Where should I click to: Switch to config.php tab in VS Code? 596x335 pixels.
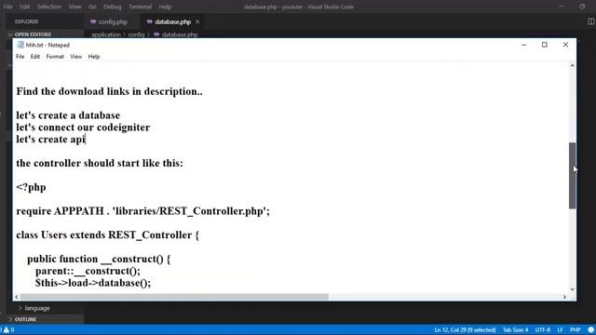point(113,22)
